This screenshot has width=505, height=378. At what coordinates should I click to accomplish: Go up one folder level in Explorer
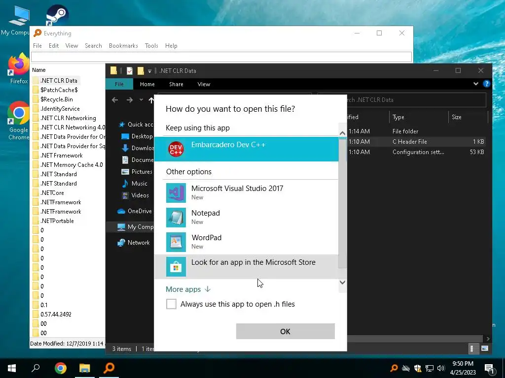[x=151, y=100]
